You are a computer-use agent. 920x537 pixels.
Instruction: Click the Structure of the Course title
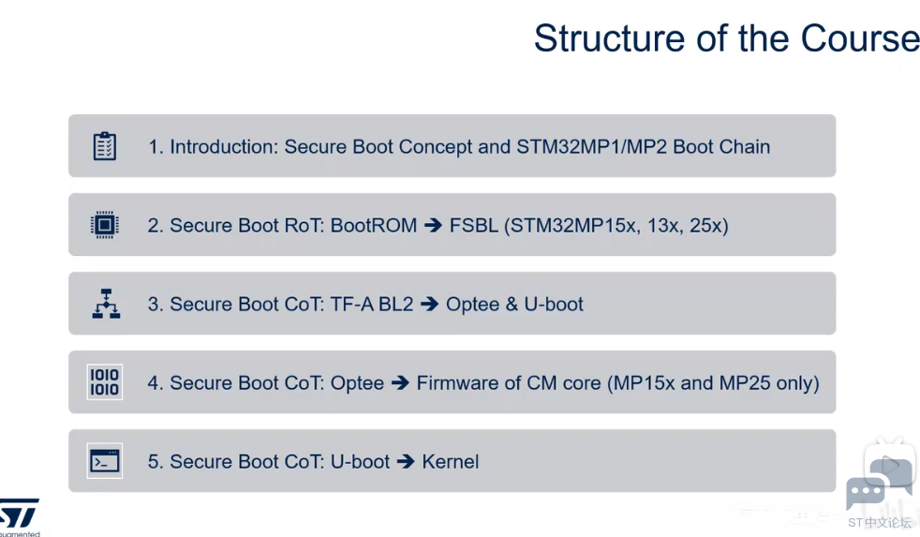point(726,38)
